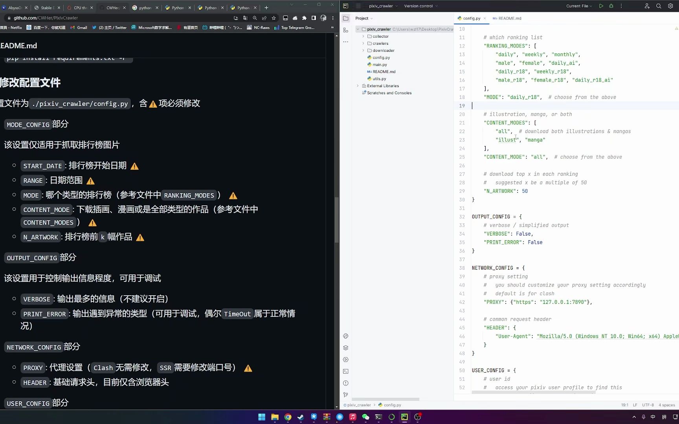This screenshot has height=424, width=679.
Task: Open a new Chrome tab
Action: (x=266, y=7)
